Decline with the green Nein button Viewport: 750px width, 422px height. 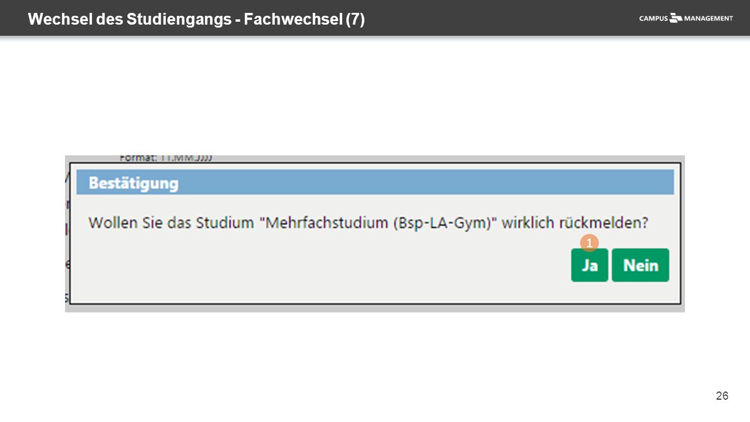(x=640, y=266)
